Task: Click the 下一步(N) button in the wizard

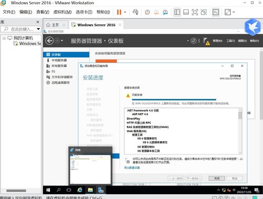Action: (x=194, y=178)
